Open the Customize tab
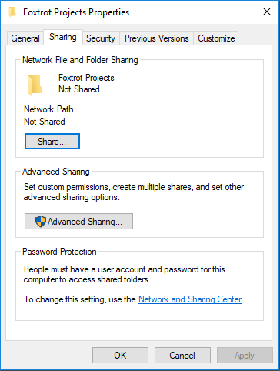Viewport: 280px width, 371px height. tap(216, 38)
